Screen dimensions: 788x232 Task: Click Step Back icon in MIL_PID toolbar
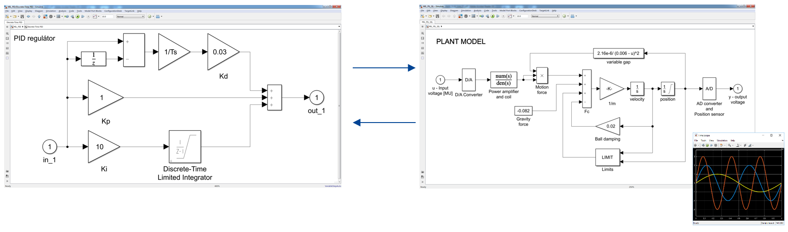(72, 16)
